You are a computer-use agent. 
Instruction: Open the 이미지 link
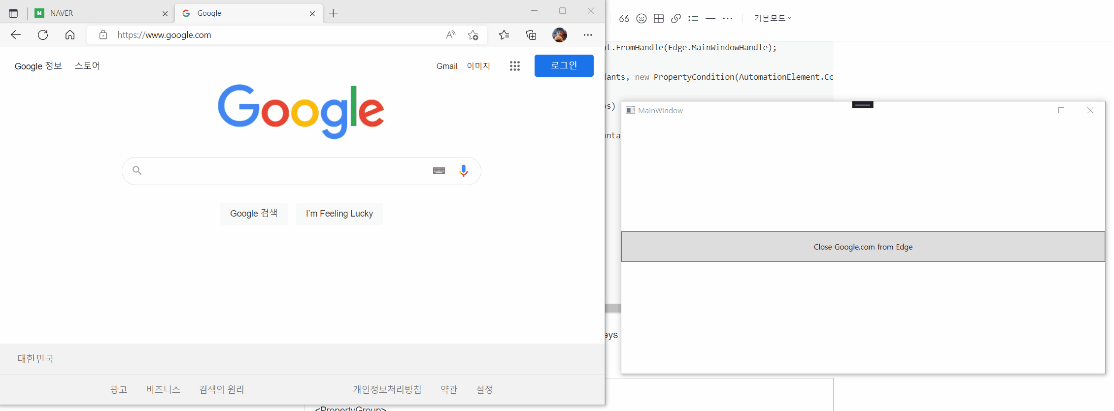point(478,66)
